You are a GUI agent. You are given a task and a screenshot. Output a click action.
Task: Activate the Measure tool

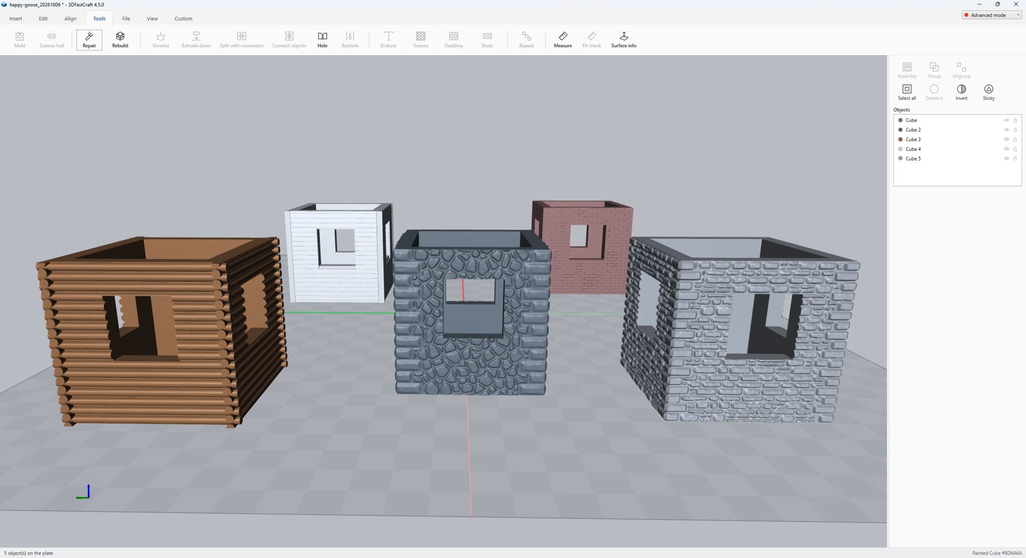click(x=563, y=40)
